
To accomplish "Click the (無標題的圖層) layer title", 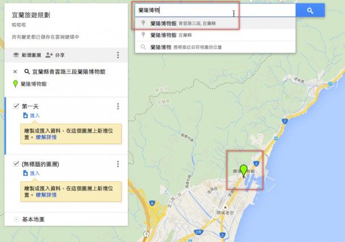I will pyautogui.click(x=40, y=164).
